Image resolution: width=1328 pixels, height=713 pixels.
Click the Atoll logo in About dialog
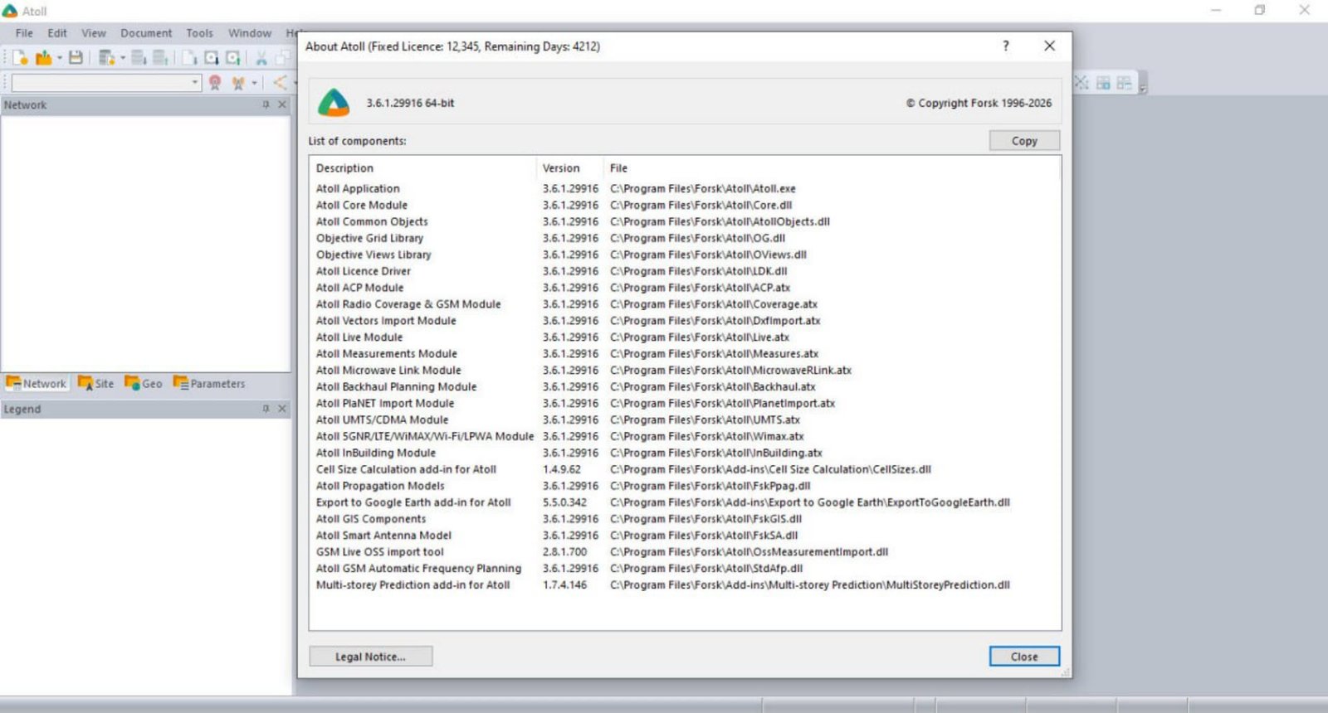point(334,103)
